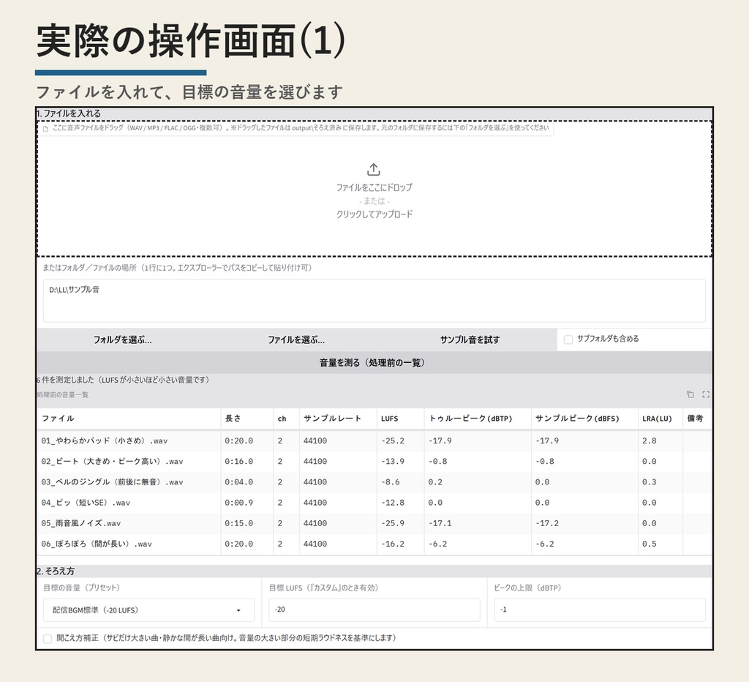Click the クリックしてアップロード text
The width and height of the screenshot is (749, 682).
(x=374, y=214)
